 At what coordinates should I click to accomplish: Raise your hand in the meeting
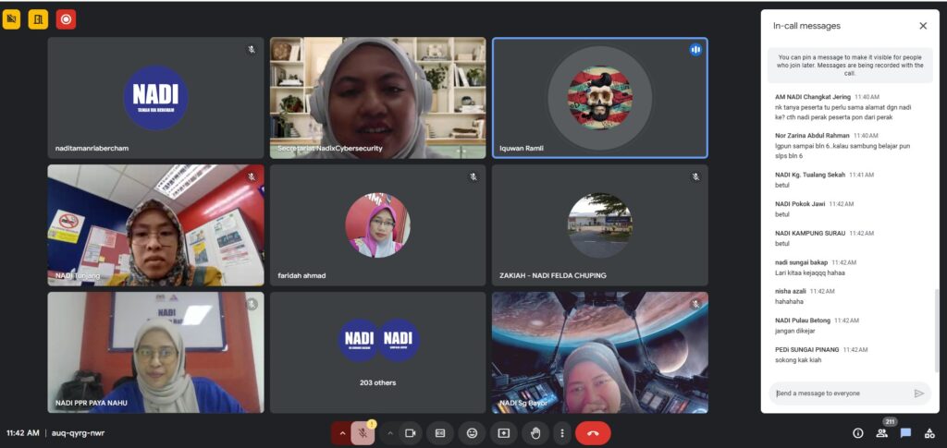point(535,432)
